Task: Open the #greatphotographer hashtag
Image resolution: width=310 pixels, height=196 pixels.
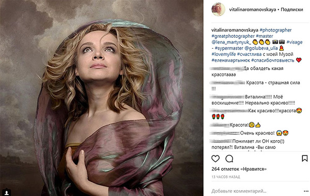Action: 233,36
